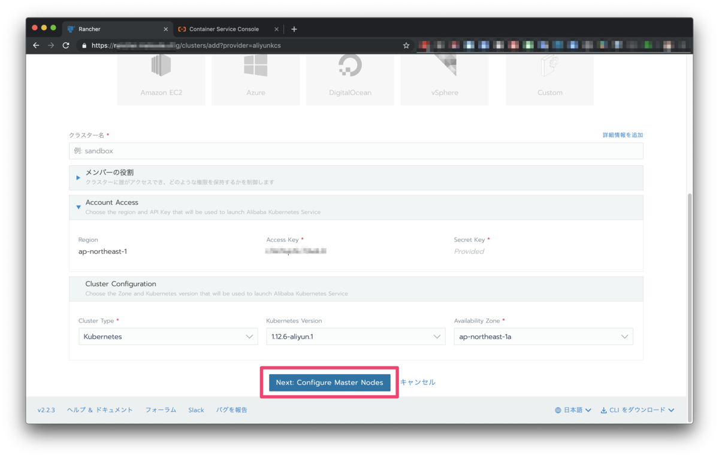Collapse the Account Access section
719x458 pixels.
tap(356, 207)
